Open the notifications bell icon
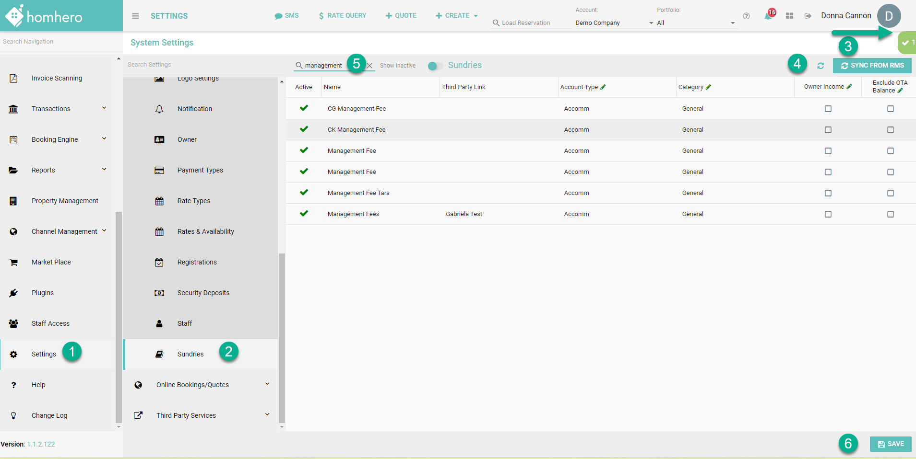 (768, 16)
